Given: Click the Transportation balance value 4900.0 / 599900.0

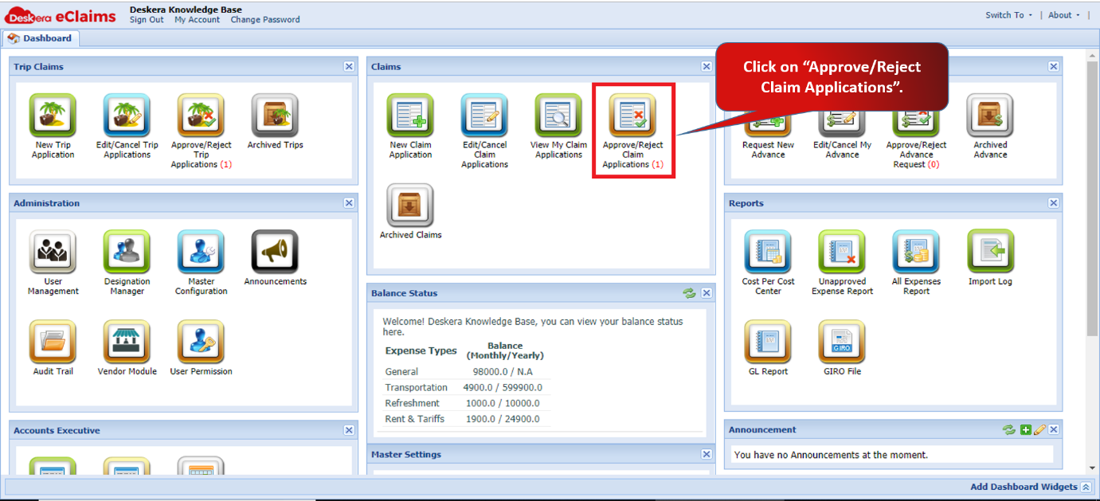Looking at the screenshot, I should tap(503, 387).
